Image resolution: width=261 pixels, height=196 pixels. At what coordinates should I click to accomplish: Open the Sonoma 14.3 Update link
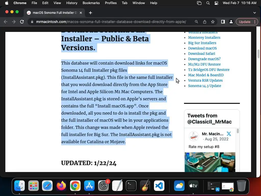205,86
